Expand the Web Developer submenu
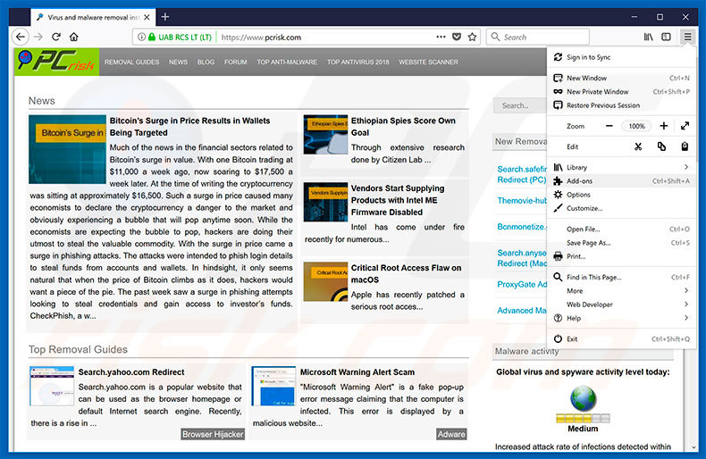This screenshot has height=459, width=706. click(621, 305)
